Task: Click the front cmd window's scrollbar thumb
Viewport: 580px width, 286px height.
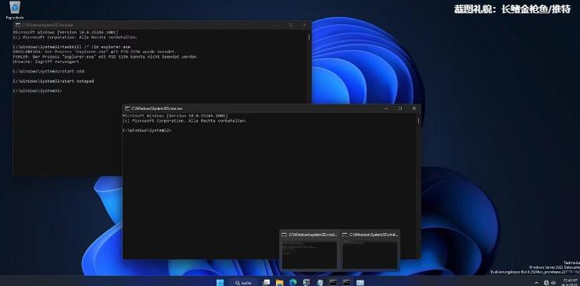Action: pos(419,121)
